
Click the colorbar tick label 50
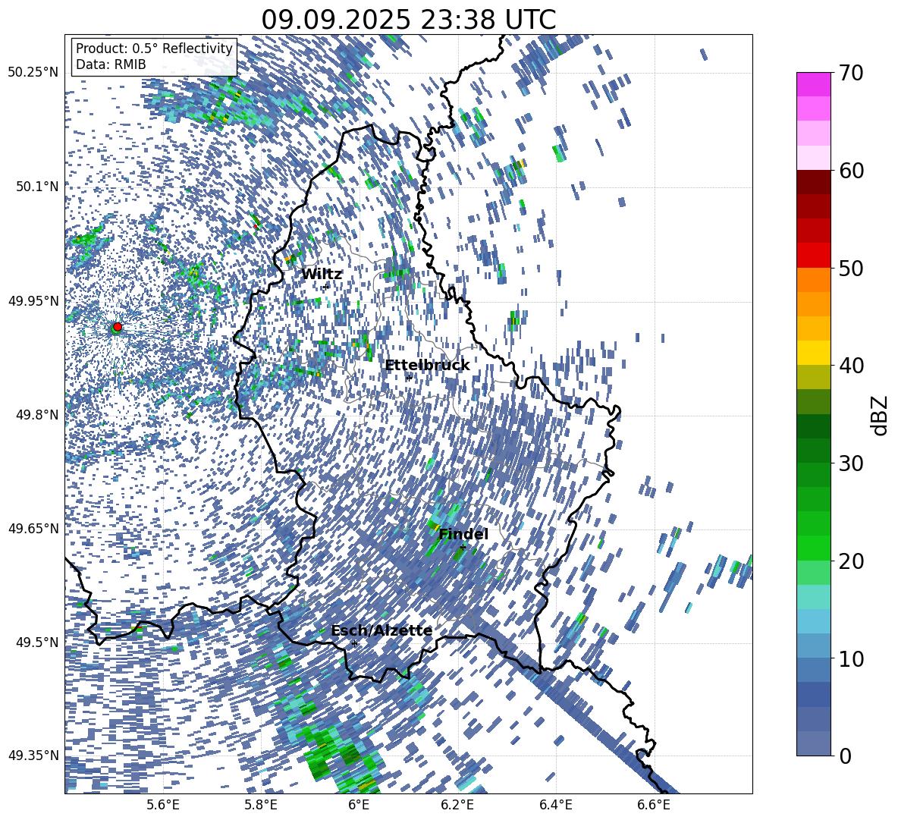(x=851, y=269)
